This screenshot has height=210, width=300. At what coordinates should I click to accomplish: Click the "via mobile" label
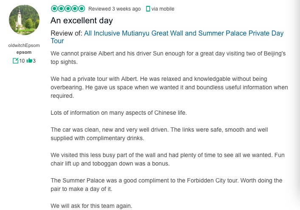point(163,9)
